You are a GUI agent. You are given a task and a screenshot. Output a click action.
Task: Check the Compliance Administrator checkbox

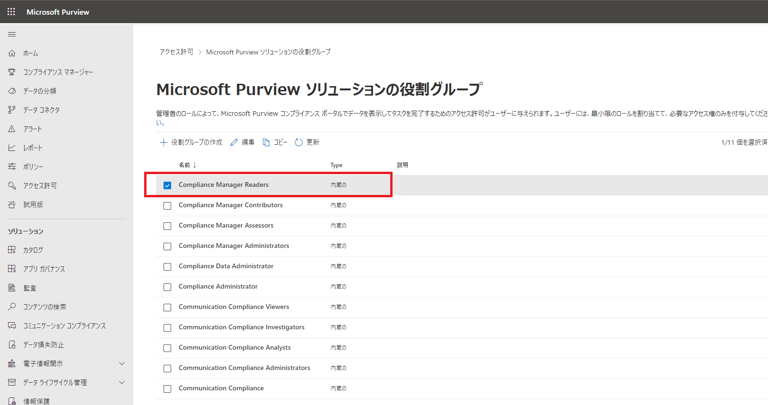(167, 287)
